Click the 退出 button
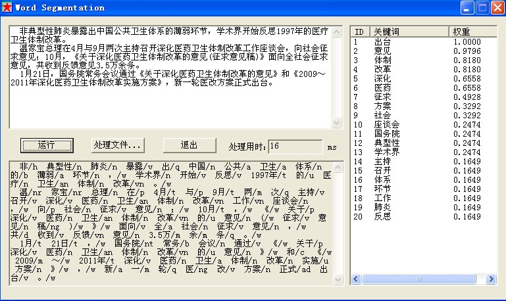Screen dimensions: 506x301 190,145
